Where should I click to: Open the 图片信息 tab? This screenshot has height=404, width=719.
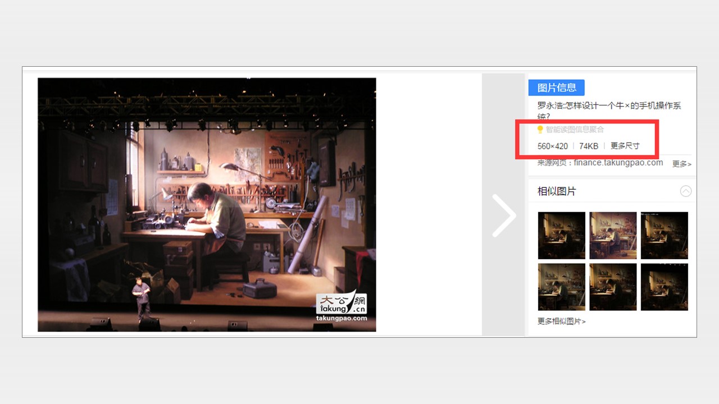click(x=556, y=88)
